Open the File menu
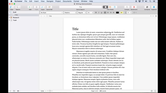The width and height of the screenshot is (166, 93). click(x=26, y=1)
